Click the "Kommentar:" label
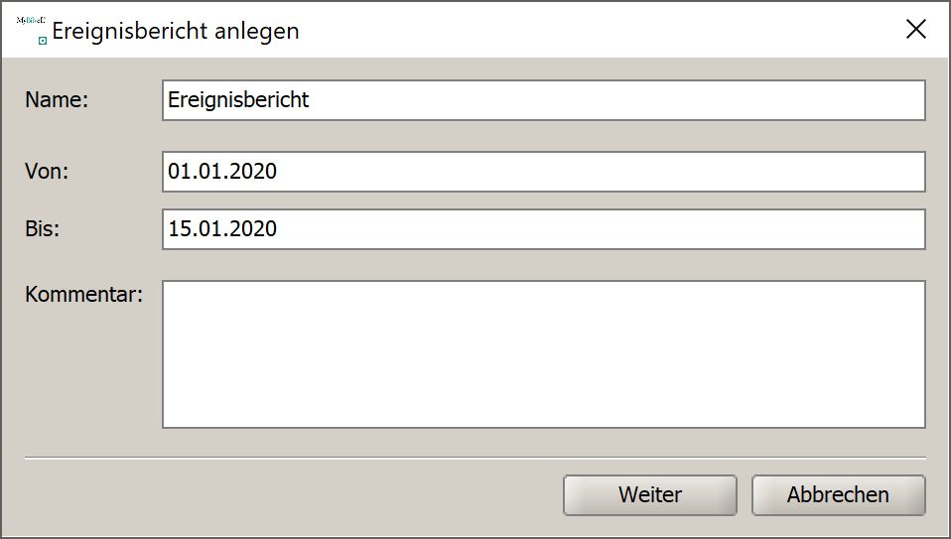This screenshot has height=539, width=951. coord(83,295)
